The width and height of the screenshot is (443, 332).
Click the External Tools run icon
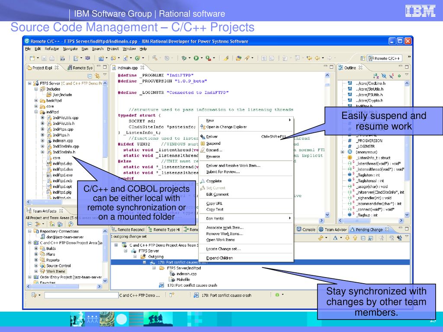(x=208, y=58)
